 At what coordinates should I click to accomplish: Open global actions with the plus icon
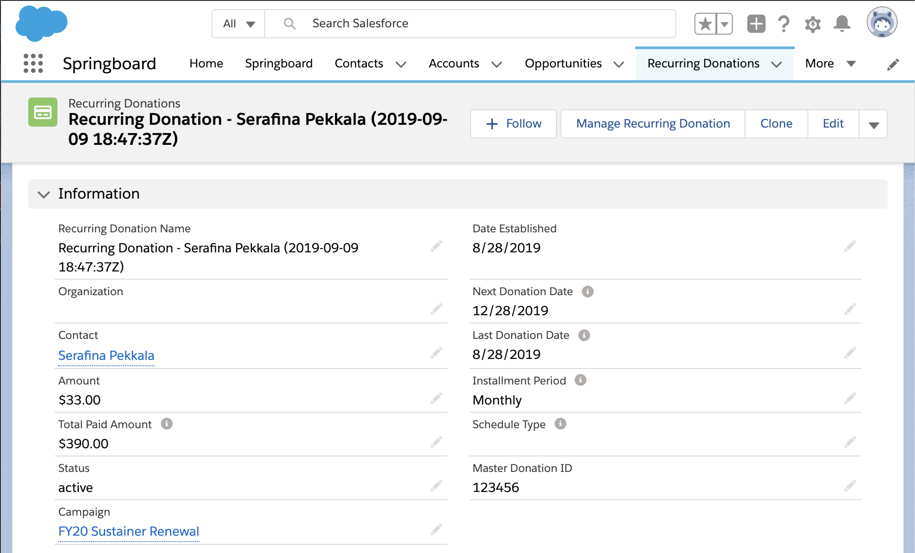tap(756, 24)
